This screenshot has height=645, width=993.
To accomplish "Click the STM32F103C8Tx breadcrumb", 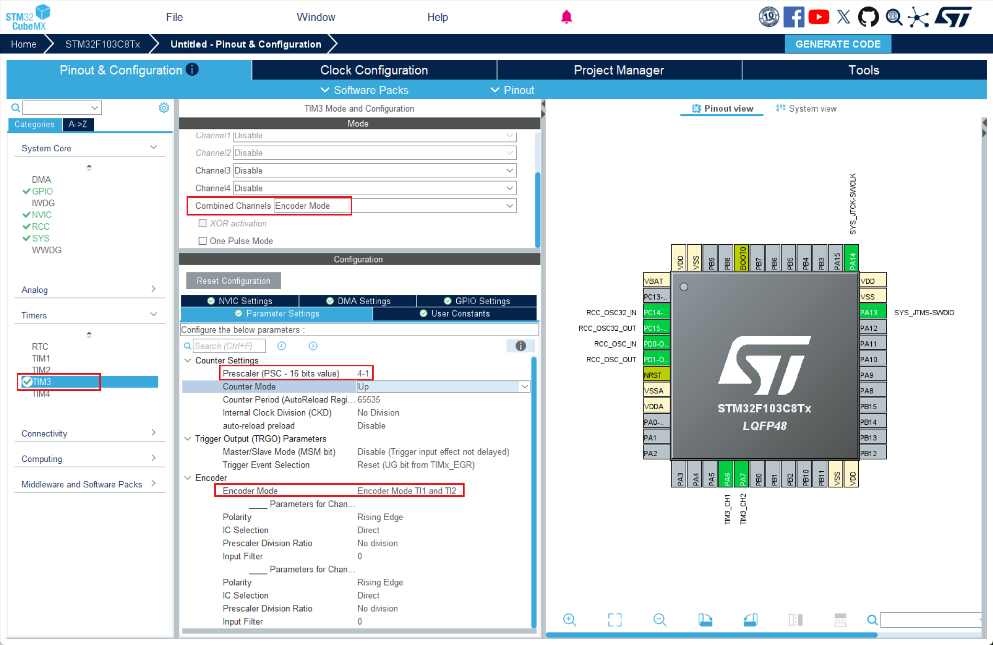I will click(x=102, y=44).
